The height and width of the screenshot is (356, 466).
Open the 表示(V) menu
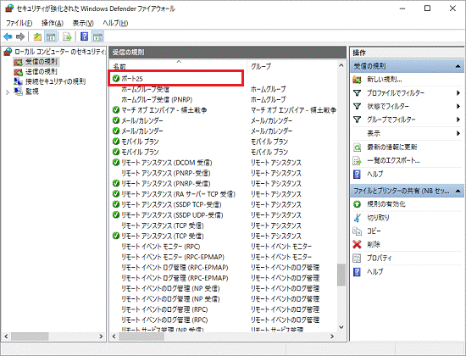click(83, 23)
